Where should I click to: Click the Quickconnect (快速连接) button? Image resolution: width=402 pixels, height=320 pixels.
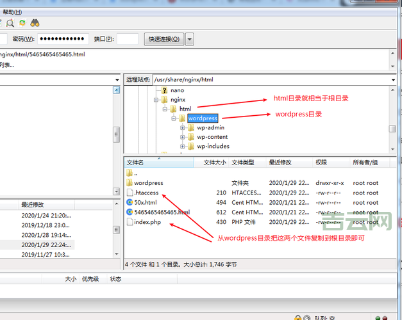pyautogui.click(x=164, y=39)
